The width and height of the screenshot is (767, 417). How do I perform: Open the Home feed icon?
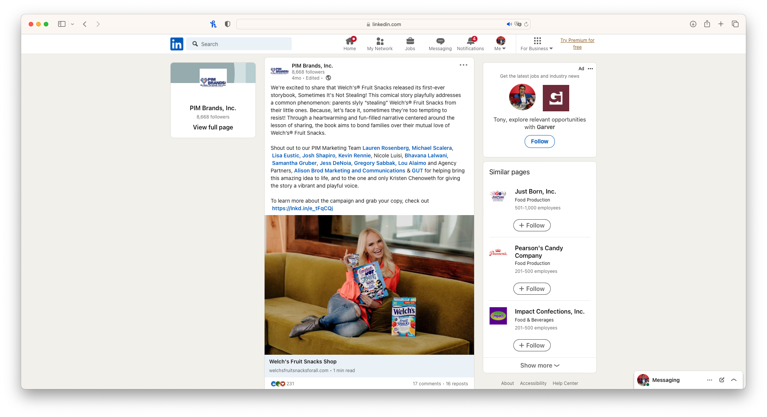pyautogui.click(x=350, y=44)
